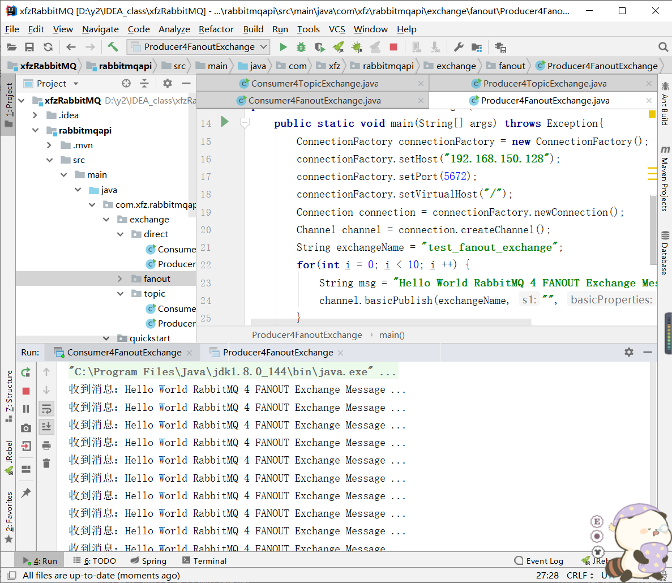Toggle Project tool window side tab
The height and width of the screenshot is (583, 672).
pos(8,105)
